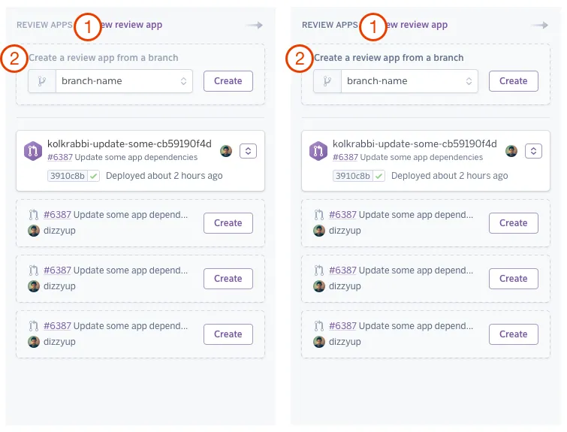Open #6387 link in right kolkrabbi app card
The image size is (567, 432).
(345, 157)
